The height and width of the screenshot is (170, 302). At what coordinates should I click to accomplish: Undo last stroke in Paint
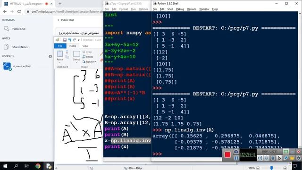coord(69,40)
